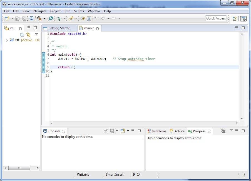
Task: Toggle Link with Editor in Project Explorer
Action: click(x=28, y=35)
